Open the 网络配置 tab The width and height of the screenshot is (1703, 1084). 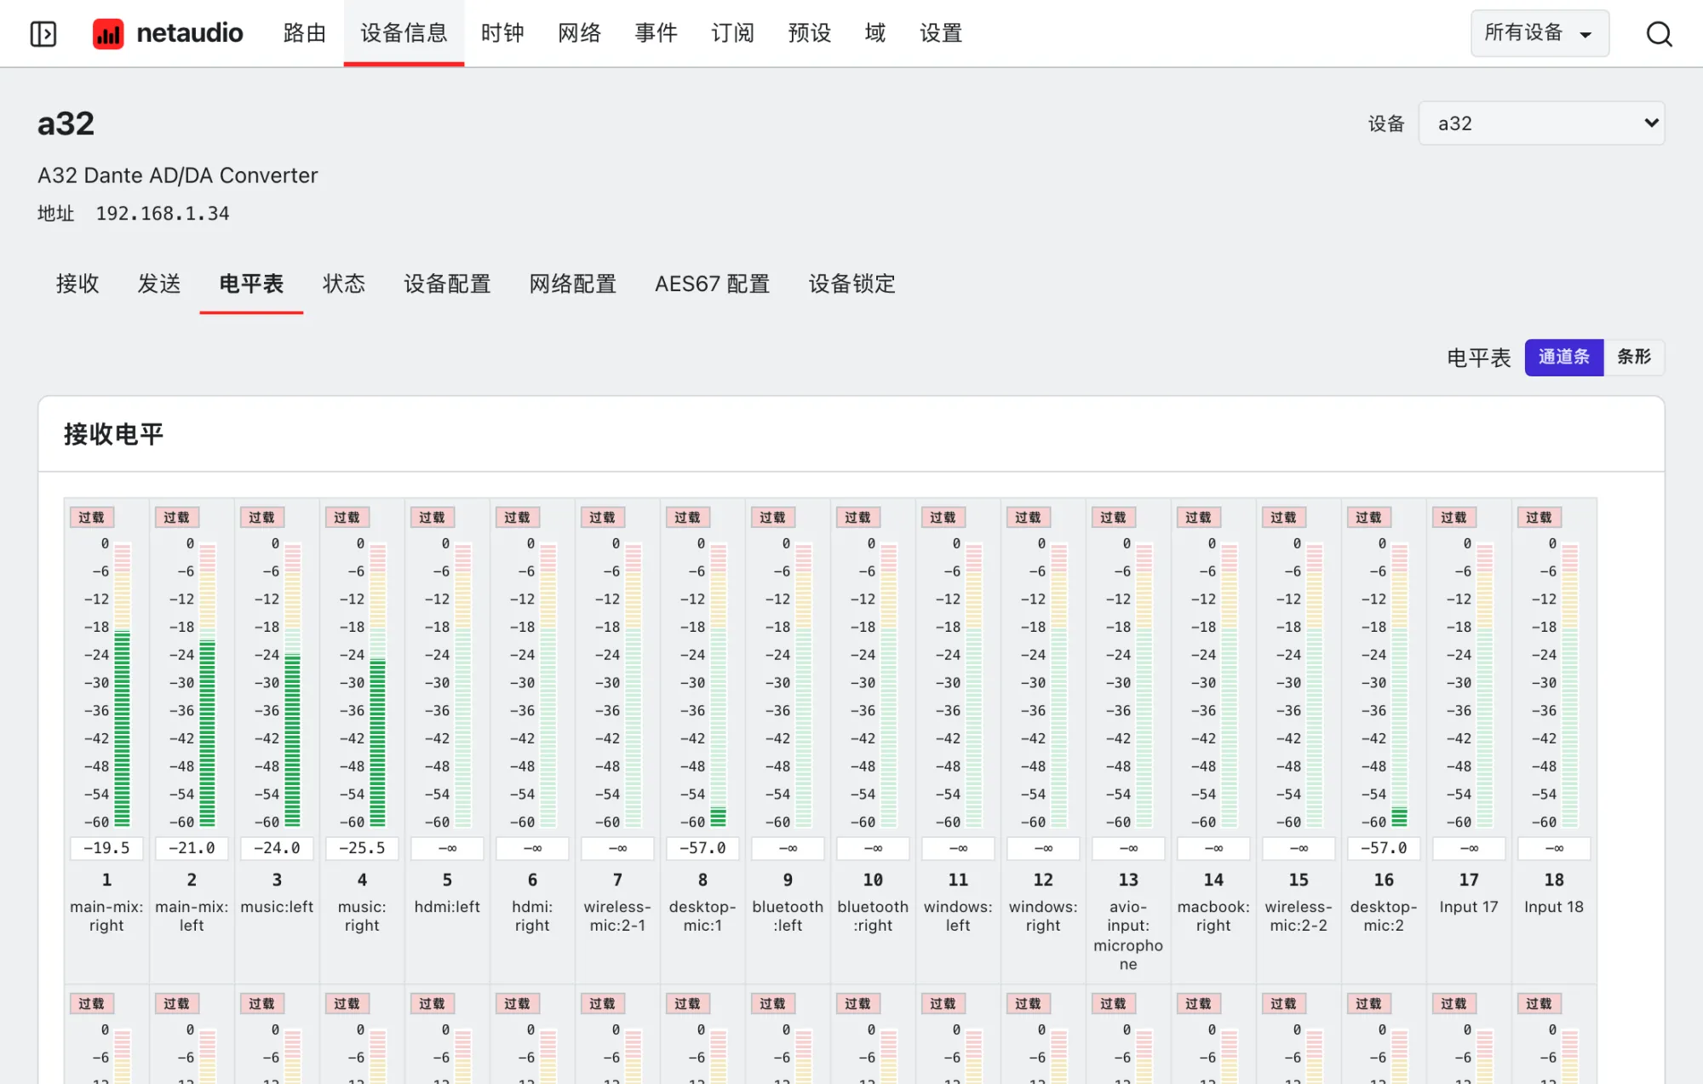(573, 284)
